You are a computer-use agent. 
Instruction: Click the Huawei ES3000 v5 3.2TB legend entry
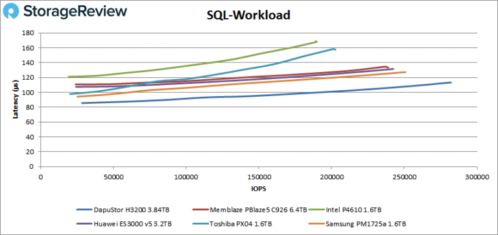124,223
